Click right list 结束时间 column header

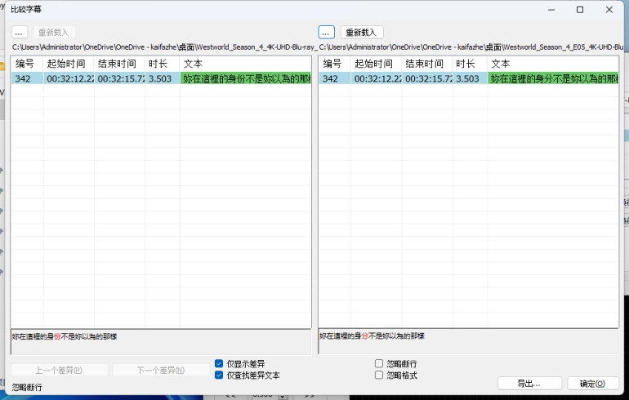(x=427, y=64)
